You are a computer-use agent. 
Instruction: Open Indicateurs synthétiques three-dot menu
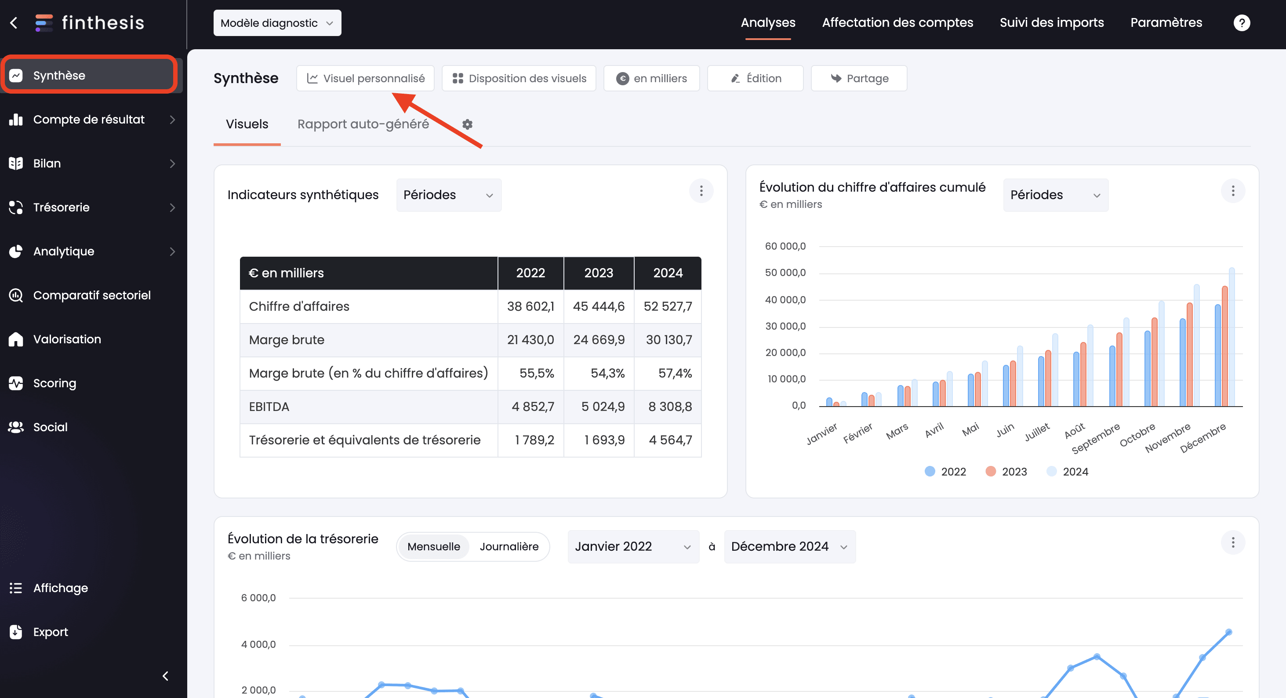pos(701,191)
